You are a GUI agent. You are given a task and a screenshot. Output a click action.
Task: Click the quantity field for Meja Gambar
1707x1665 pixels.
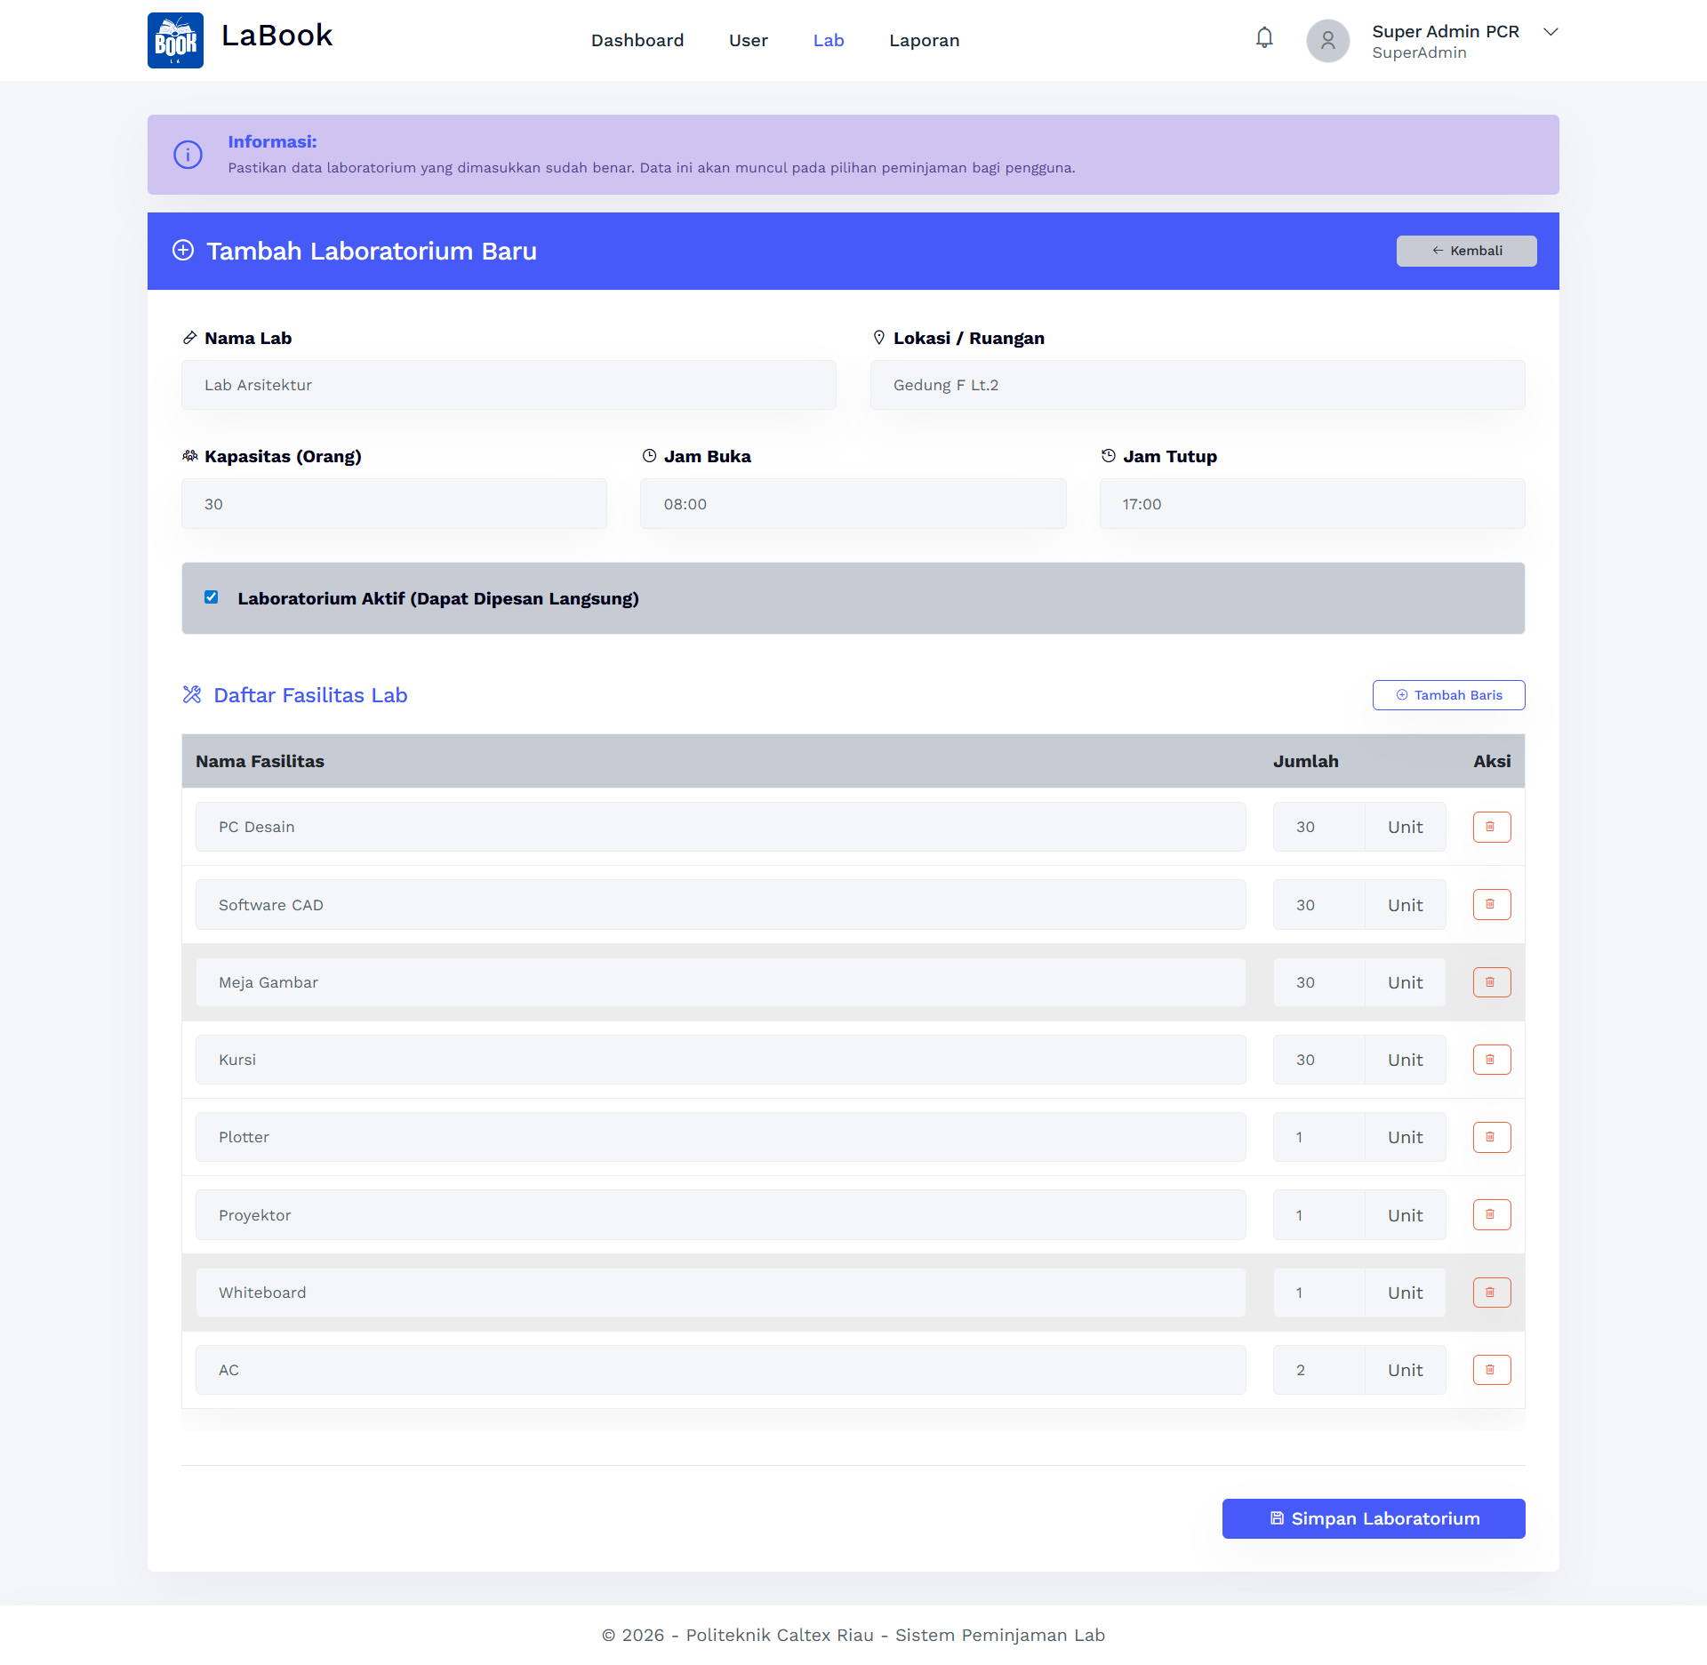tap(1318, 982)
